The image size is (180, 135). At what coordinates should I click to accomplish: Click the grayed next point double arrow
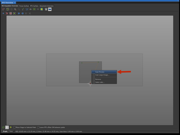click(26, 13)
